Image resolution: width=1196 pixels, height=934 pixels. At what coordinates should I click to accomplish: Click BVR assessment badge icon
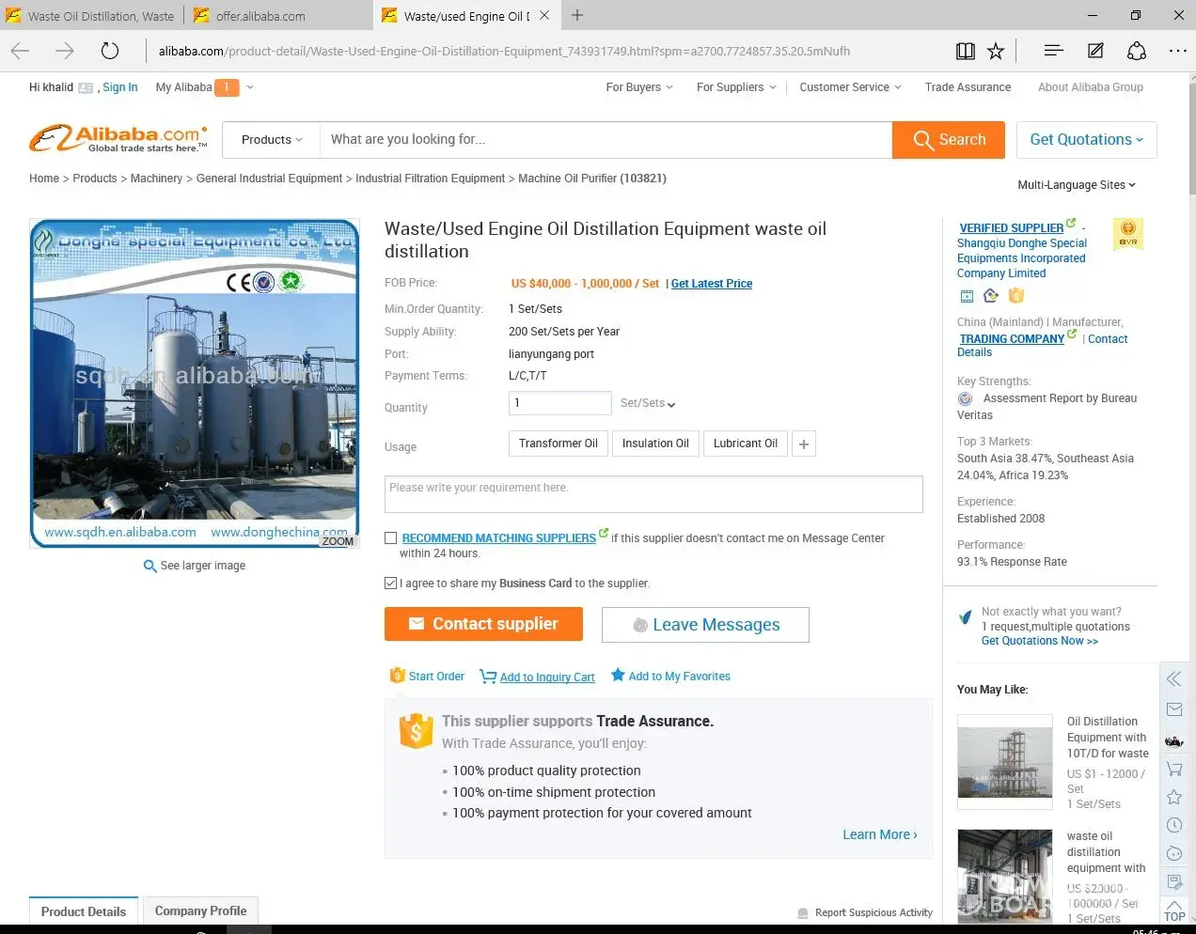(x=1128, y=234)
